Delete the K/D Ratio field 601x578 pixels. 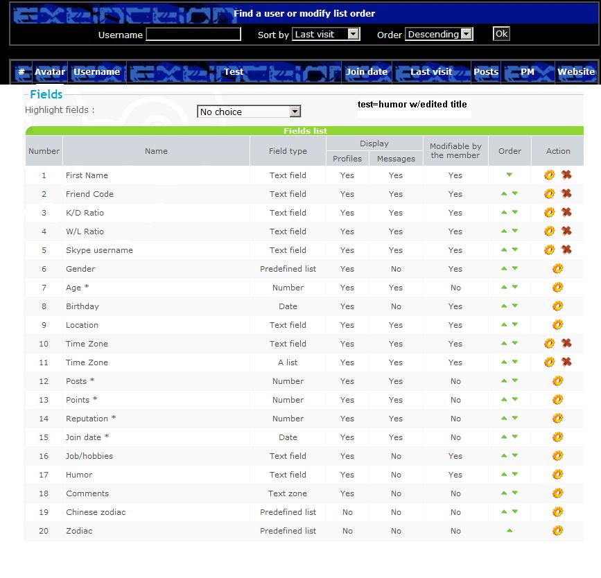pyautogui.click(x=566, y=212)
